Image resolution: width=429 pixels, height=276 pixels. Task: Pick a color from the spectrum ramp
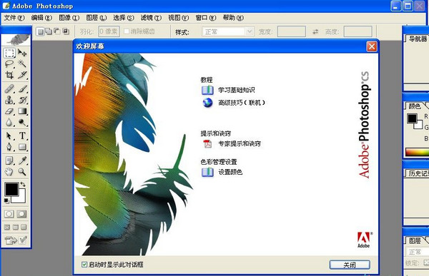418,152
